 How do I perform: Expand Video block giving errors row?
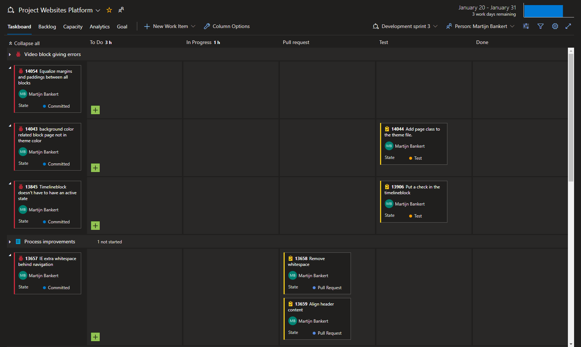pos(10,55)
